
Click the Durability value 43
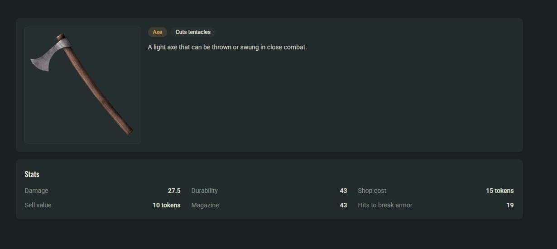tap(343, 191)
